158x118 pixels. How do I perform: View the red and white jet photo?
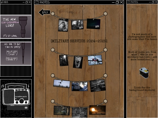pyautogui.click(x=95, y=60)
